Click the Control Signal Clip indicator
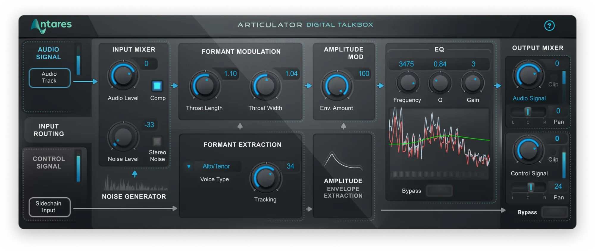 pyautogui.click(x=553, y=156)
